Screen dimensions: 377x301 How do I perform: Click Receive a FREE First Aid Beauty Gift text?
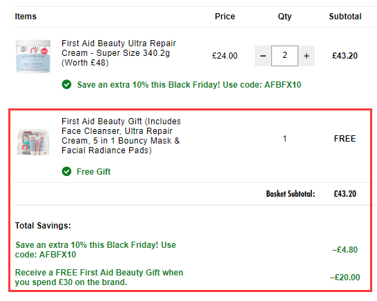click(x=99, y=278)
